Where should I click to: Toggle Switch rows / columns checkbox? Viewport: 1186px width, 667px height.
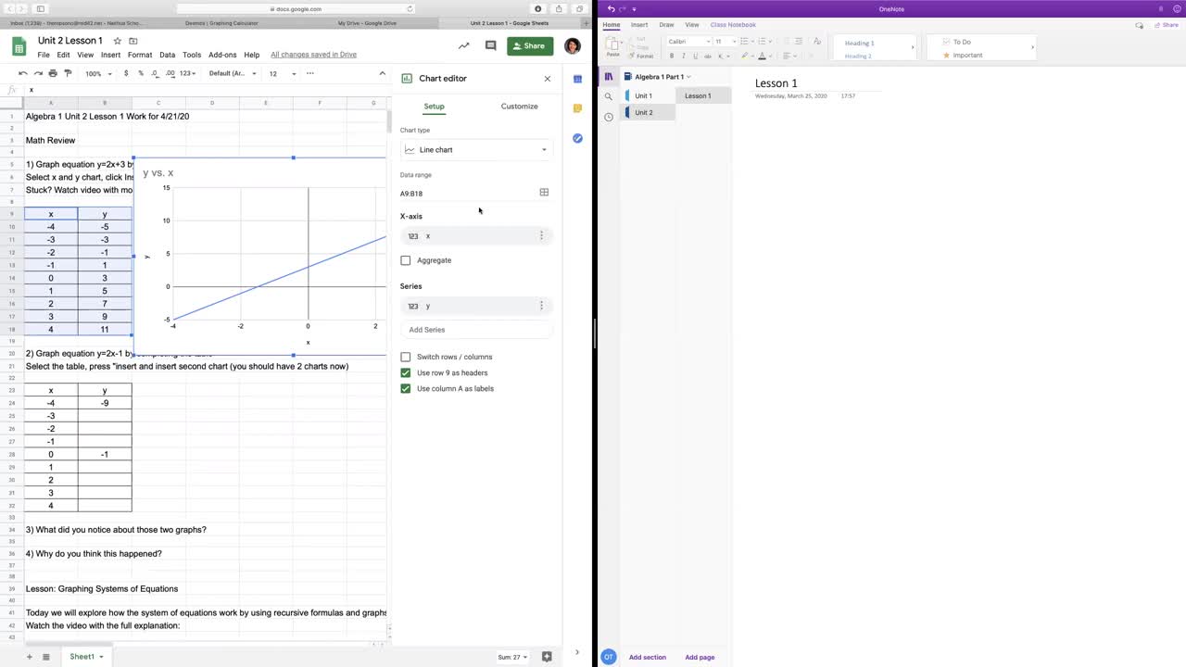pyautogui.click(x=405, y=357)
